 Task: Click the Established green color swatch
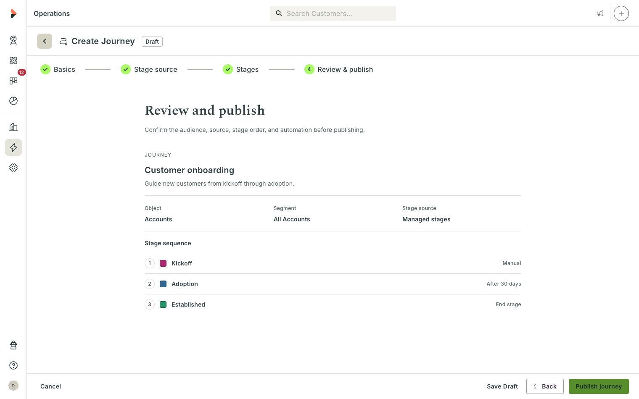tap(163, 304)
